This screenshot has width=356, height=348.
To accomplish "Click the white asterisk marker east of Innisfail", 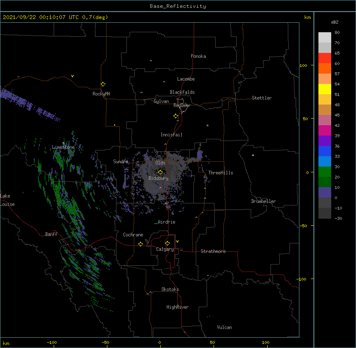I will (x=207, y=125).
